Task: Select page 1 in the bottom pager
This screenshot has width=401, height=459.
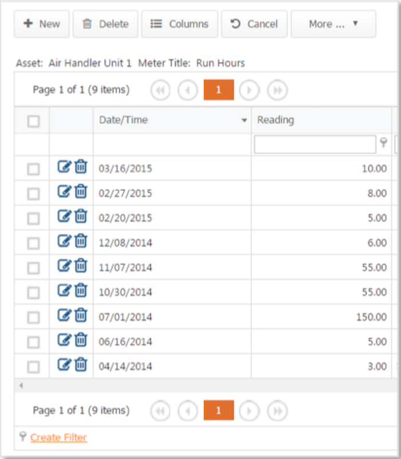Action: 218,410
